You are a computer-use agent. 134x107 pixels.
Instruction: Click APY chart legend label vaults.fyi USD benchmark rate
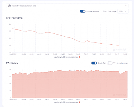click(x=66, y=57)
